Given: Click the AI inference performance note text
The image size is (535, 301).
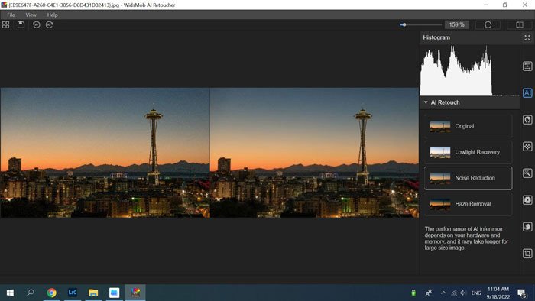Looking at the screenshot, I should pos(466,238).
